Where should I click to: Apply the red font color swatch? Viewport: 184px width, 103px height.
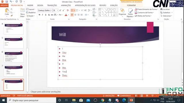(66, 15)
